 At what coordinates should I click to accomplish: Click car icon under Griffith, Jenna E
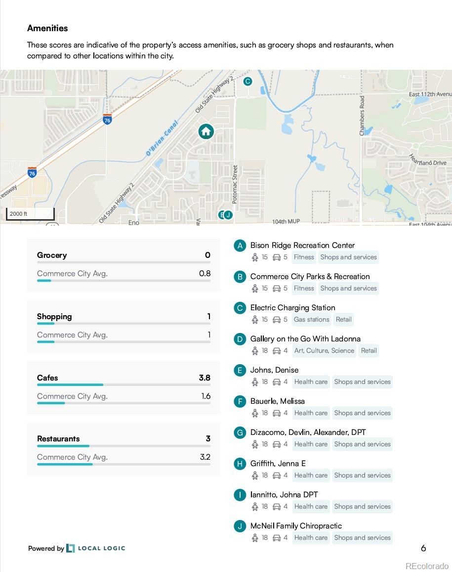(277, 476)
